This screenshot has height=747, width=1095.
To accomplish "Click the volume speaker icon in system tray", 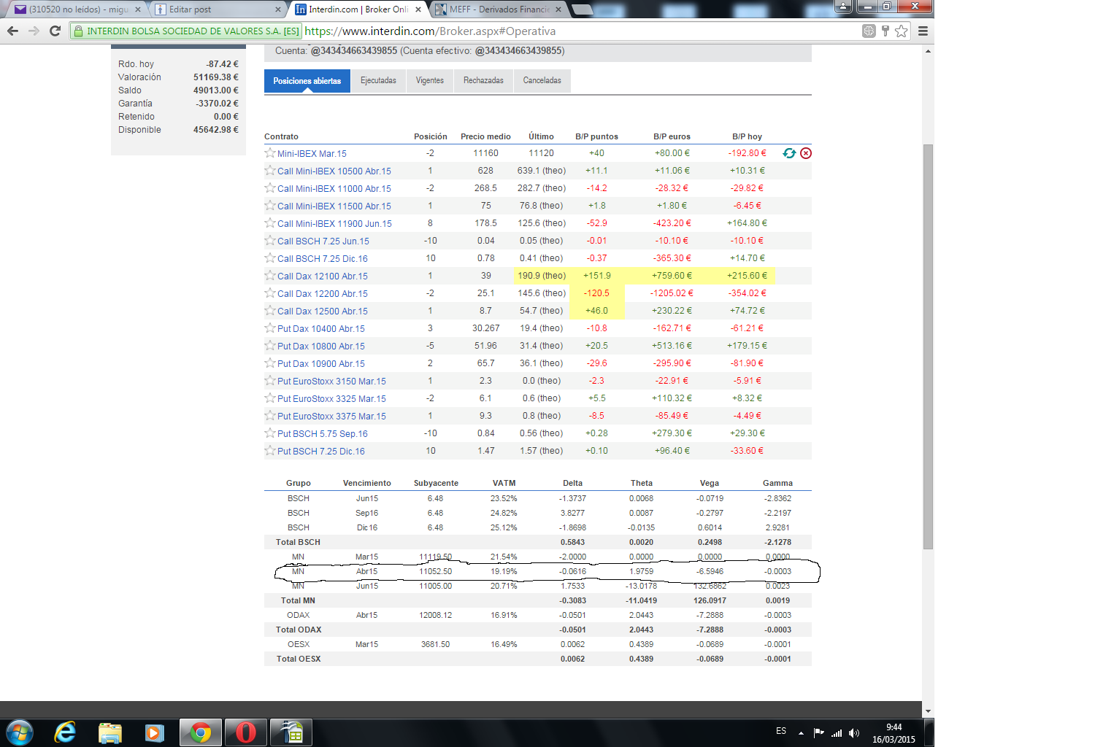I will (x=854, y=733).
